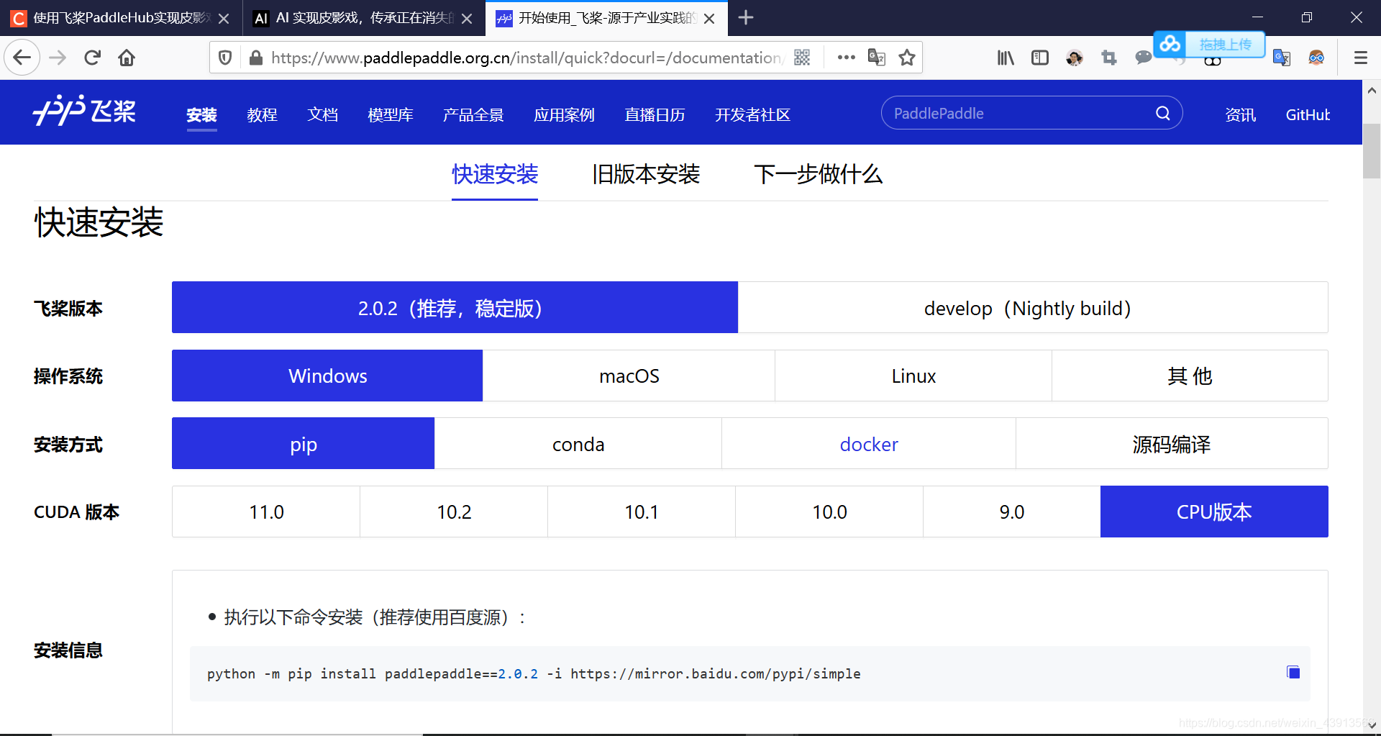Click the QR code icon in address bar

click(802, 58)
